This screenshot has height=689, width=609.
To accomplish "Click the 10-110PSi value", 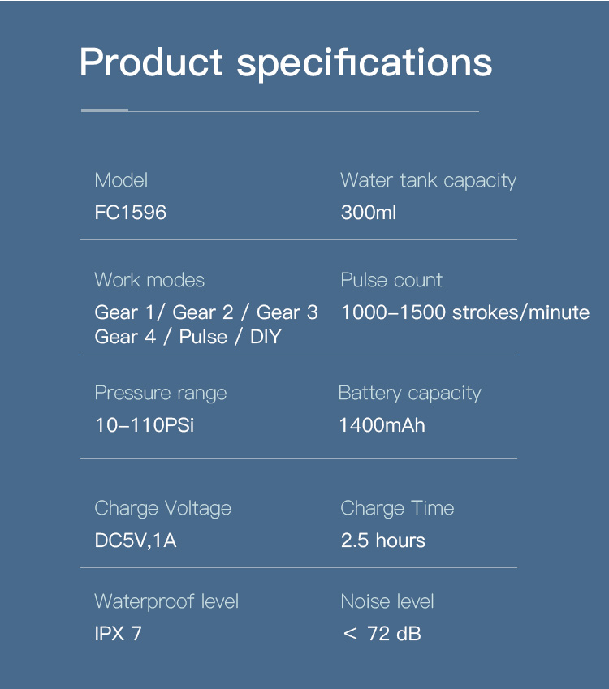I will pos(145,425).
